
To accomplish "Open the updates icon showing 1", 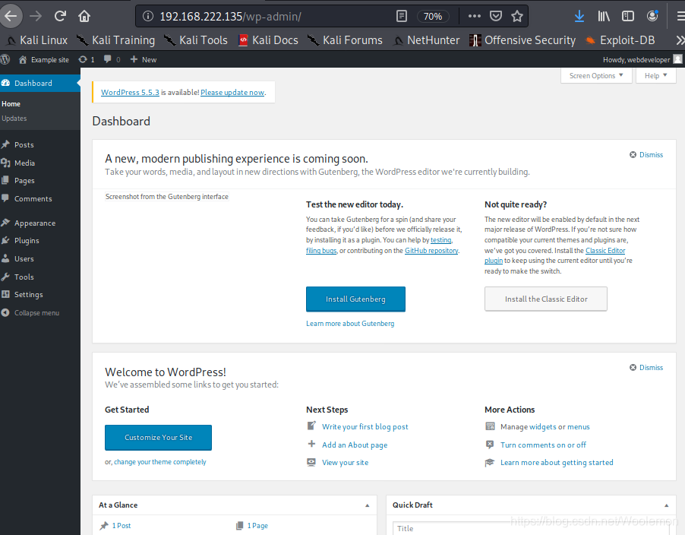I will coord(86,59).
